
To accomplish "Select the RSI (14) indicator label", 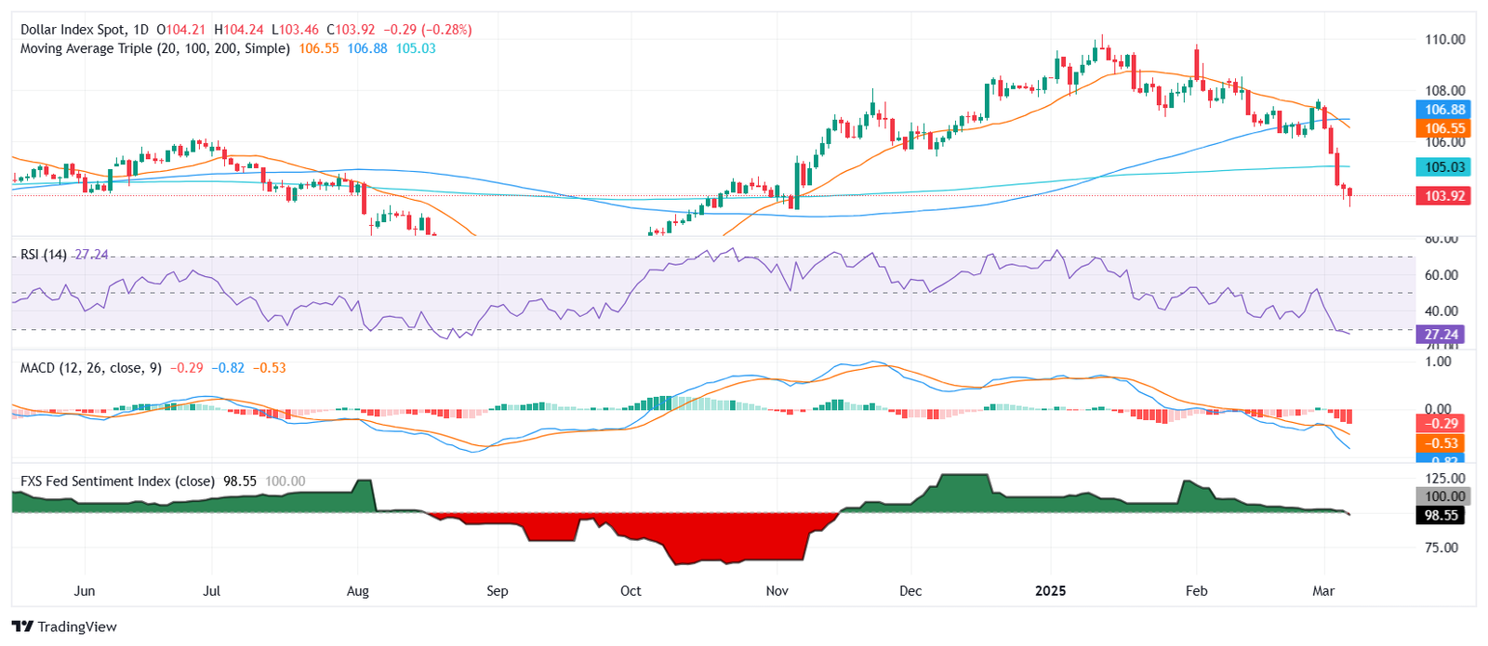I will (x=43, y=255).
